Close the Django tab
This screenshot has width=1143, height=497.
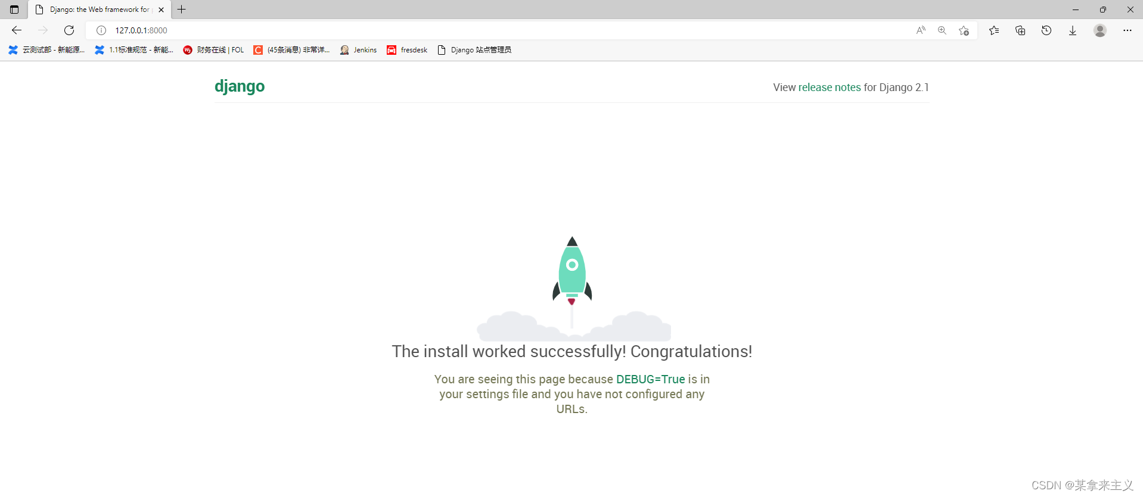[x=161, y=10]
